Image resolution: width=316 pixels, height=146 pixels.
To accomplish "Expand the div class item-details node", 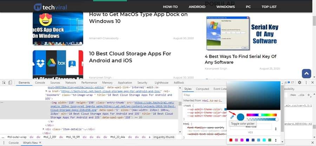I will point(44,129).
